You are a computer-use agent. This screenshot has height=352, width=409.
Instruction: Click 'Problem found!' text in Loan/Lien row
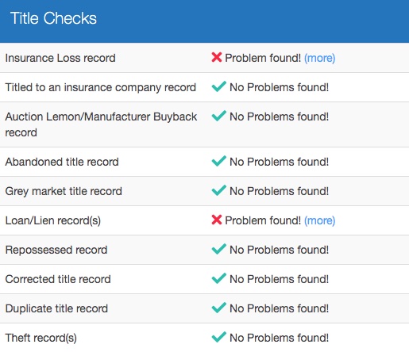(263, 220)
